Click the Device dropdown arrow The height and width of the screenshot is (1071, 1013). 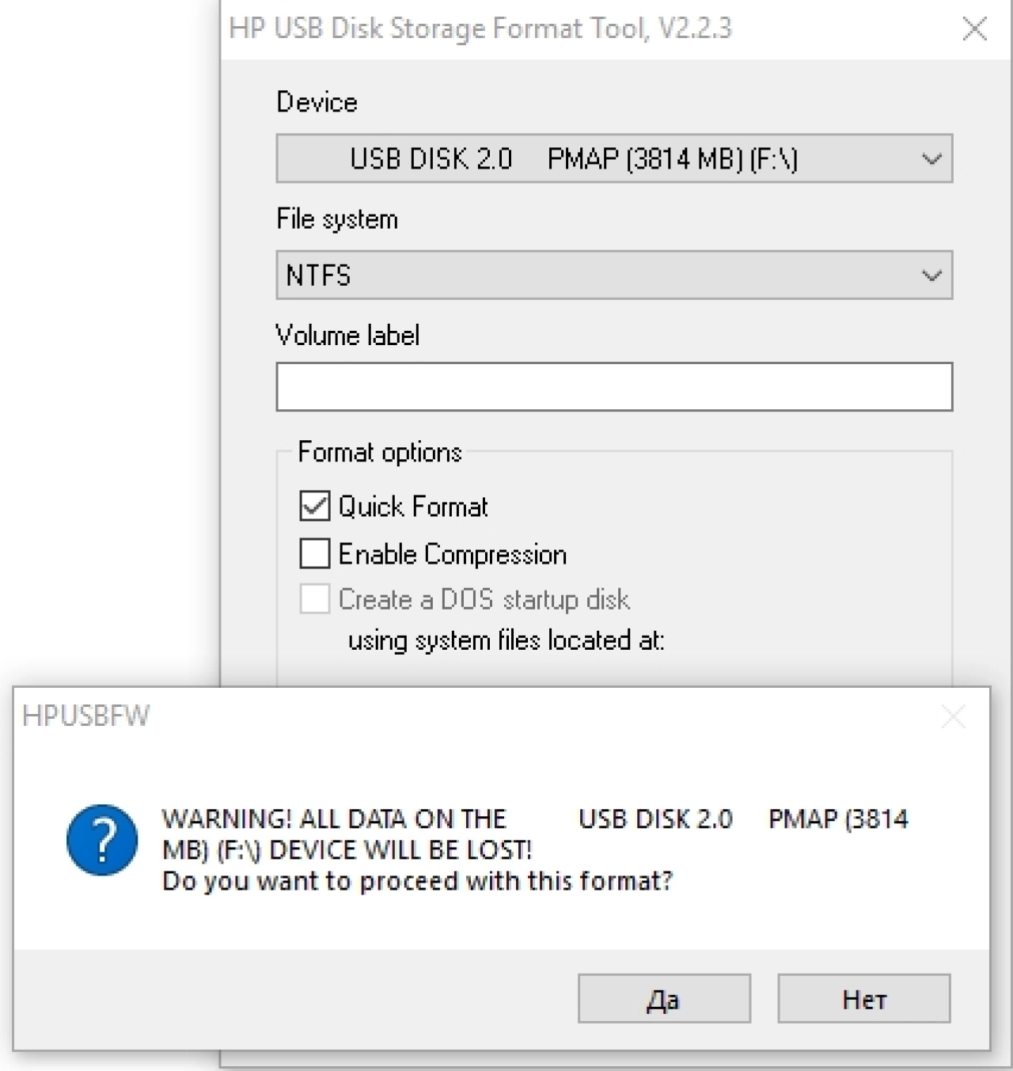[x=931, y=159]
